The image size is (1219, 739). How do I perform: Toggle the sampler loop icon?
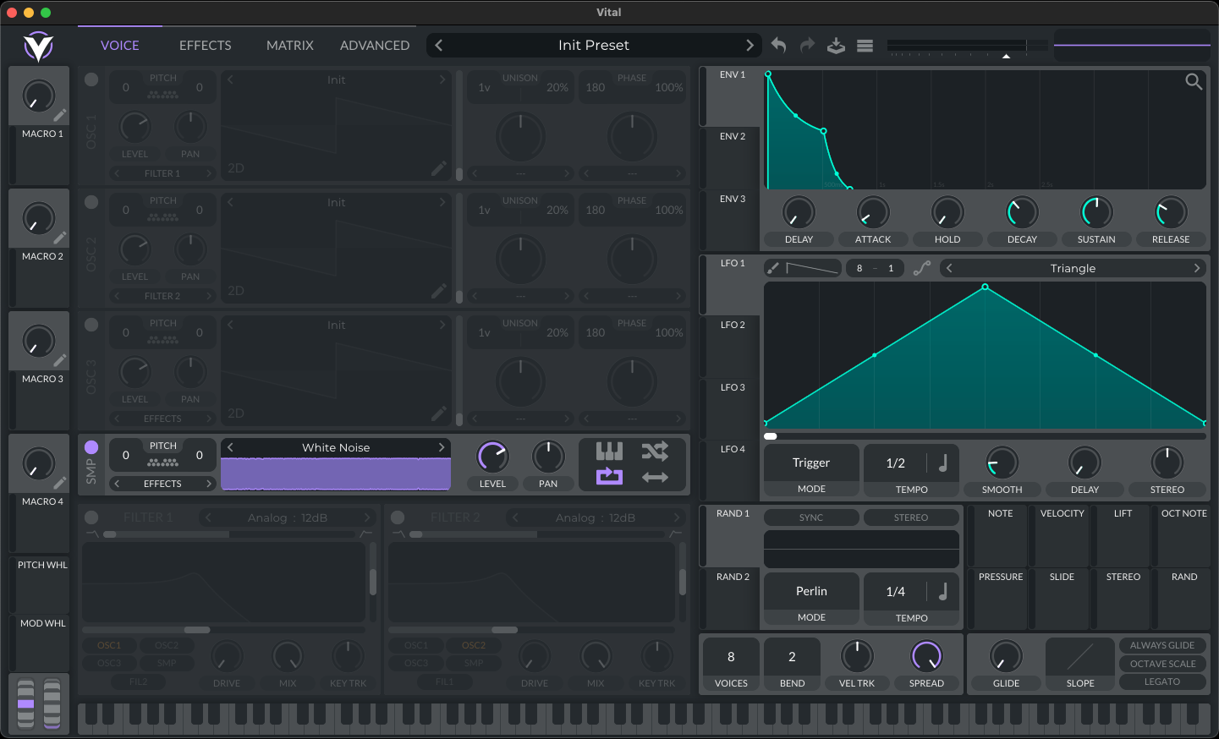(x=609, y=477)
